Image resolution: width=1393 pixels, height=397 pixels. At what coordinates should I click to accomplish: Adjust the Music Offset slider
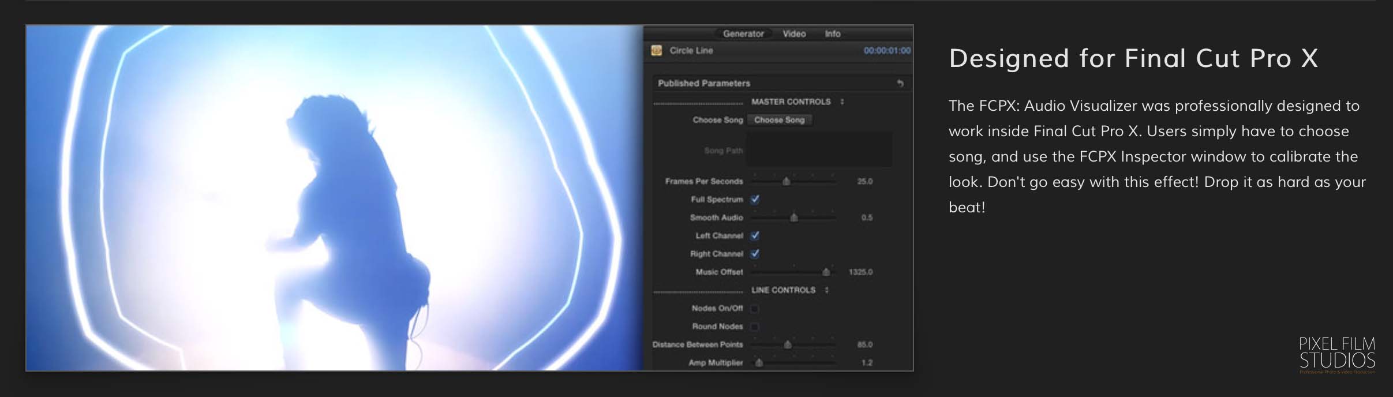(x=826, y=272)
